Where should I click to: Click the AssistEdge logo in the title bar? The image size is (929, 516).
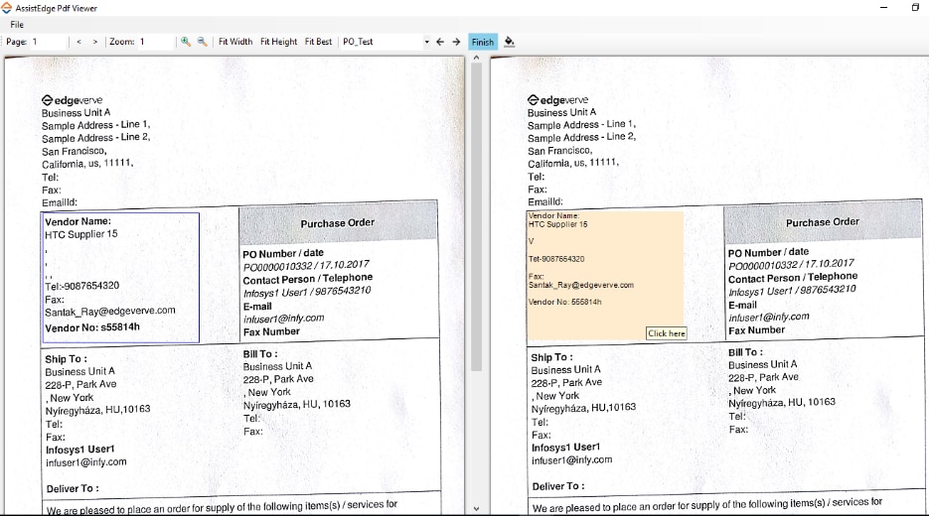(x=8, y=8)
